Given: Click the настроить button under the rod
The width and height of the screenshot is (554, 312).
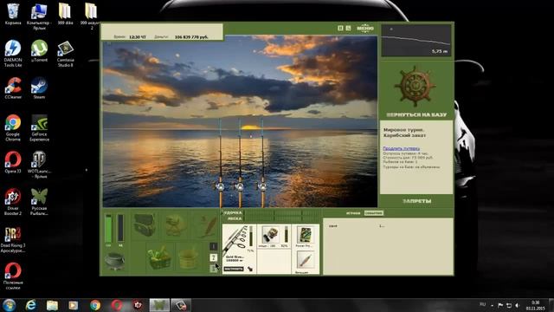Looking at the screenshot, I should tap(234, 269).
